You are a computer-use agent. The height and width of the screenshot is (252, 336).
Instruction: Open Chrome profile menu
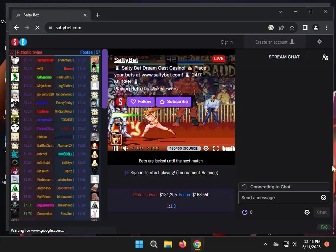coord(316,28)
